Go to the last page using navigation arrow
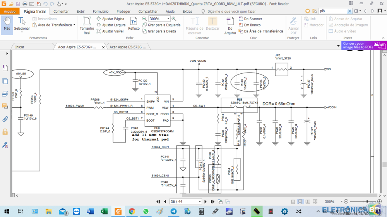The image size is (387, 217). 212,202
